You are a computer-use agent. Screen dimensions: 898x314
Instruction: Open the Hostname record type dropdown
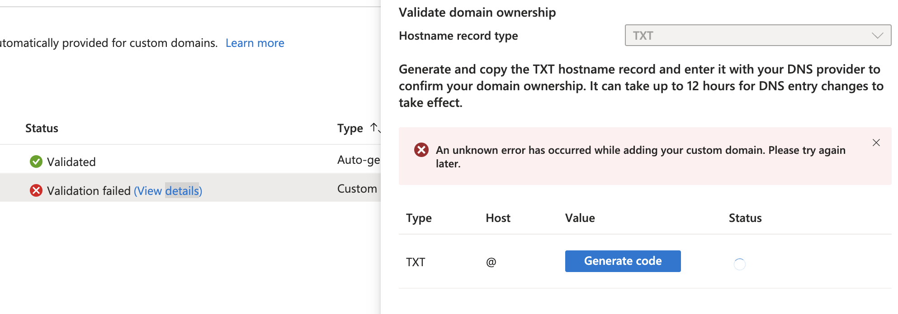(757, 36)
